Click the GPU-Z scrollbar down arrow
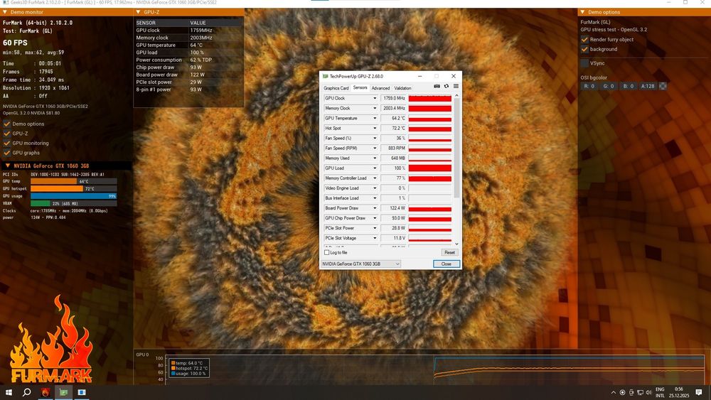 pos(456,244)
